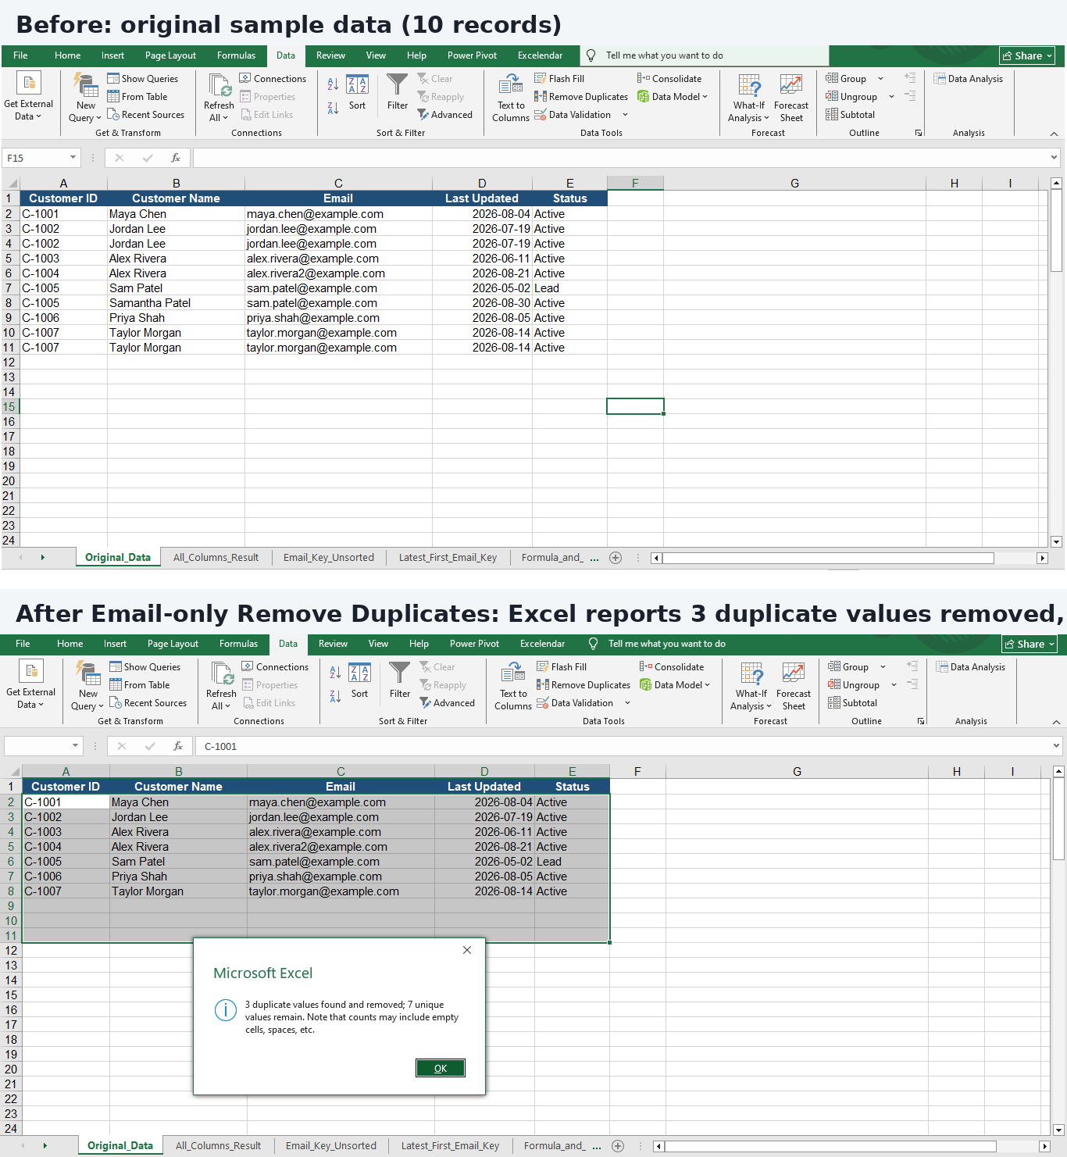
Task: Open the Sort dialog in the bottom window
Action: [359, 680]
